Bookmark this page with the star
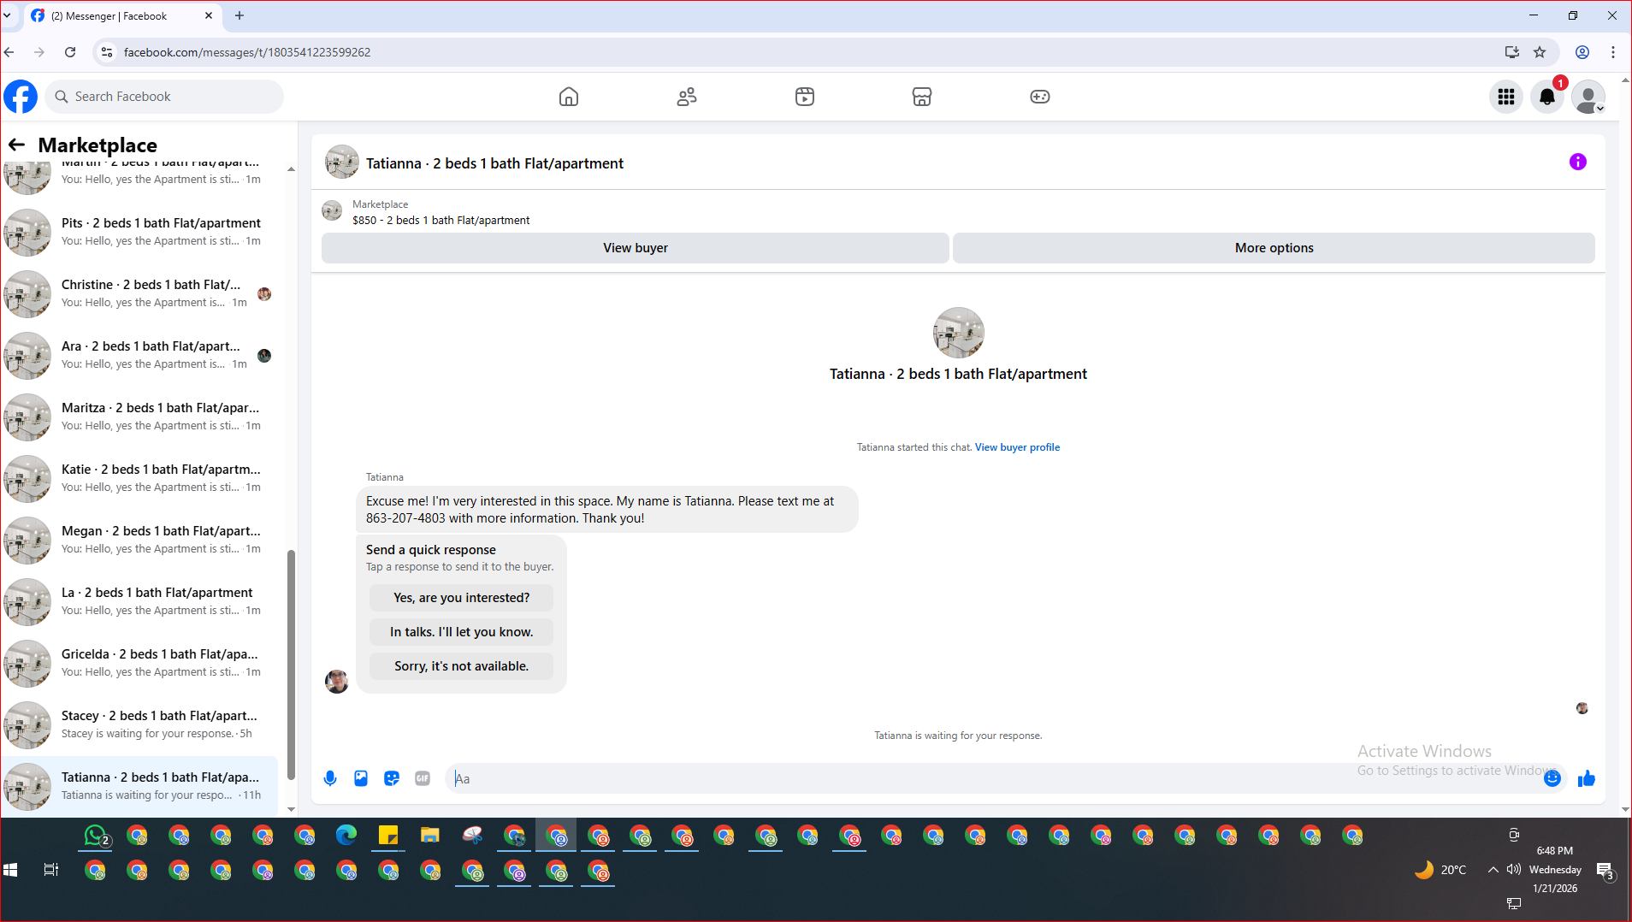 (1540, 52)
